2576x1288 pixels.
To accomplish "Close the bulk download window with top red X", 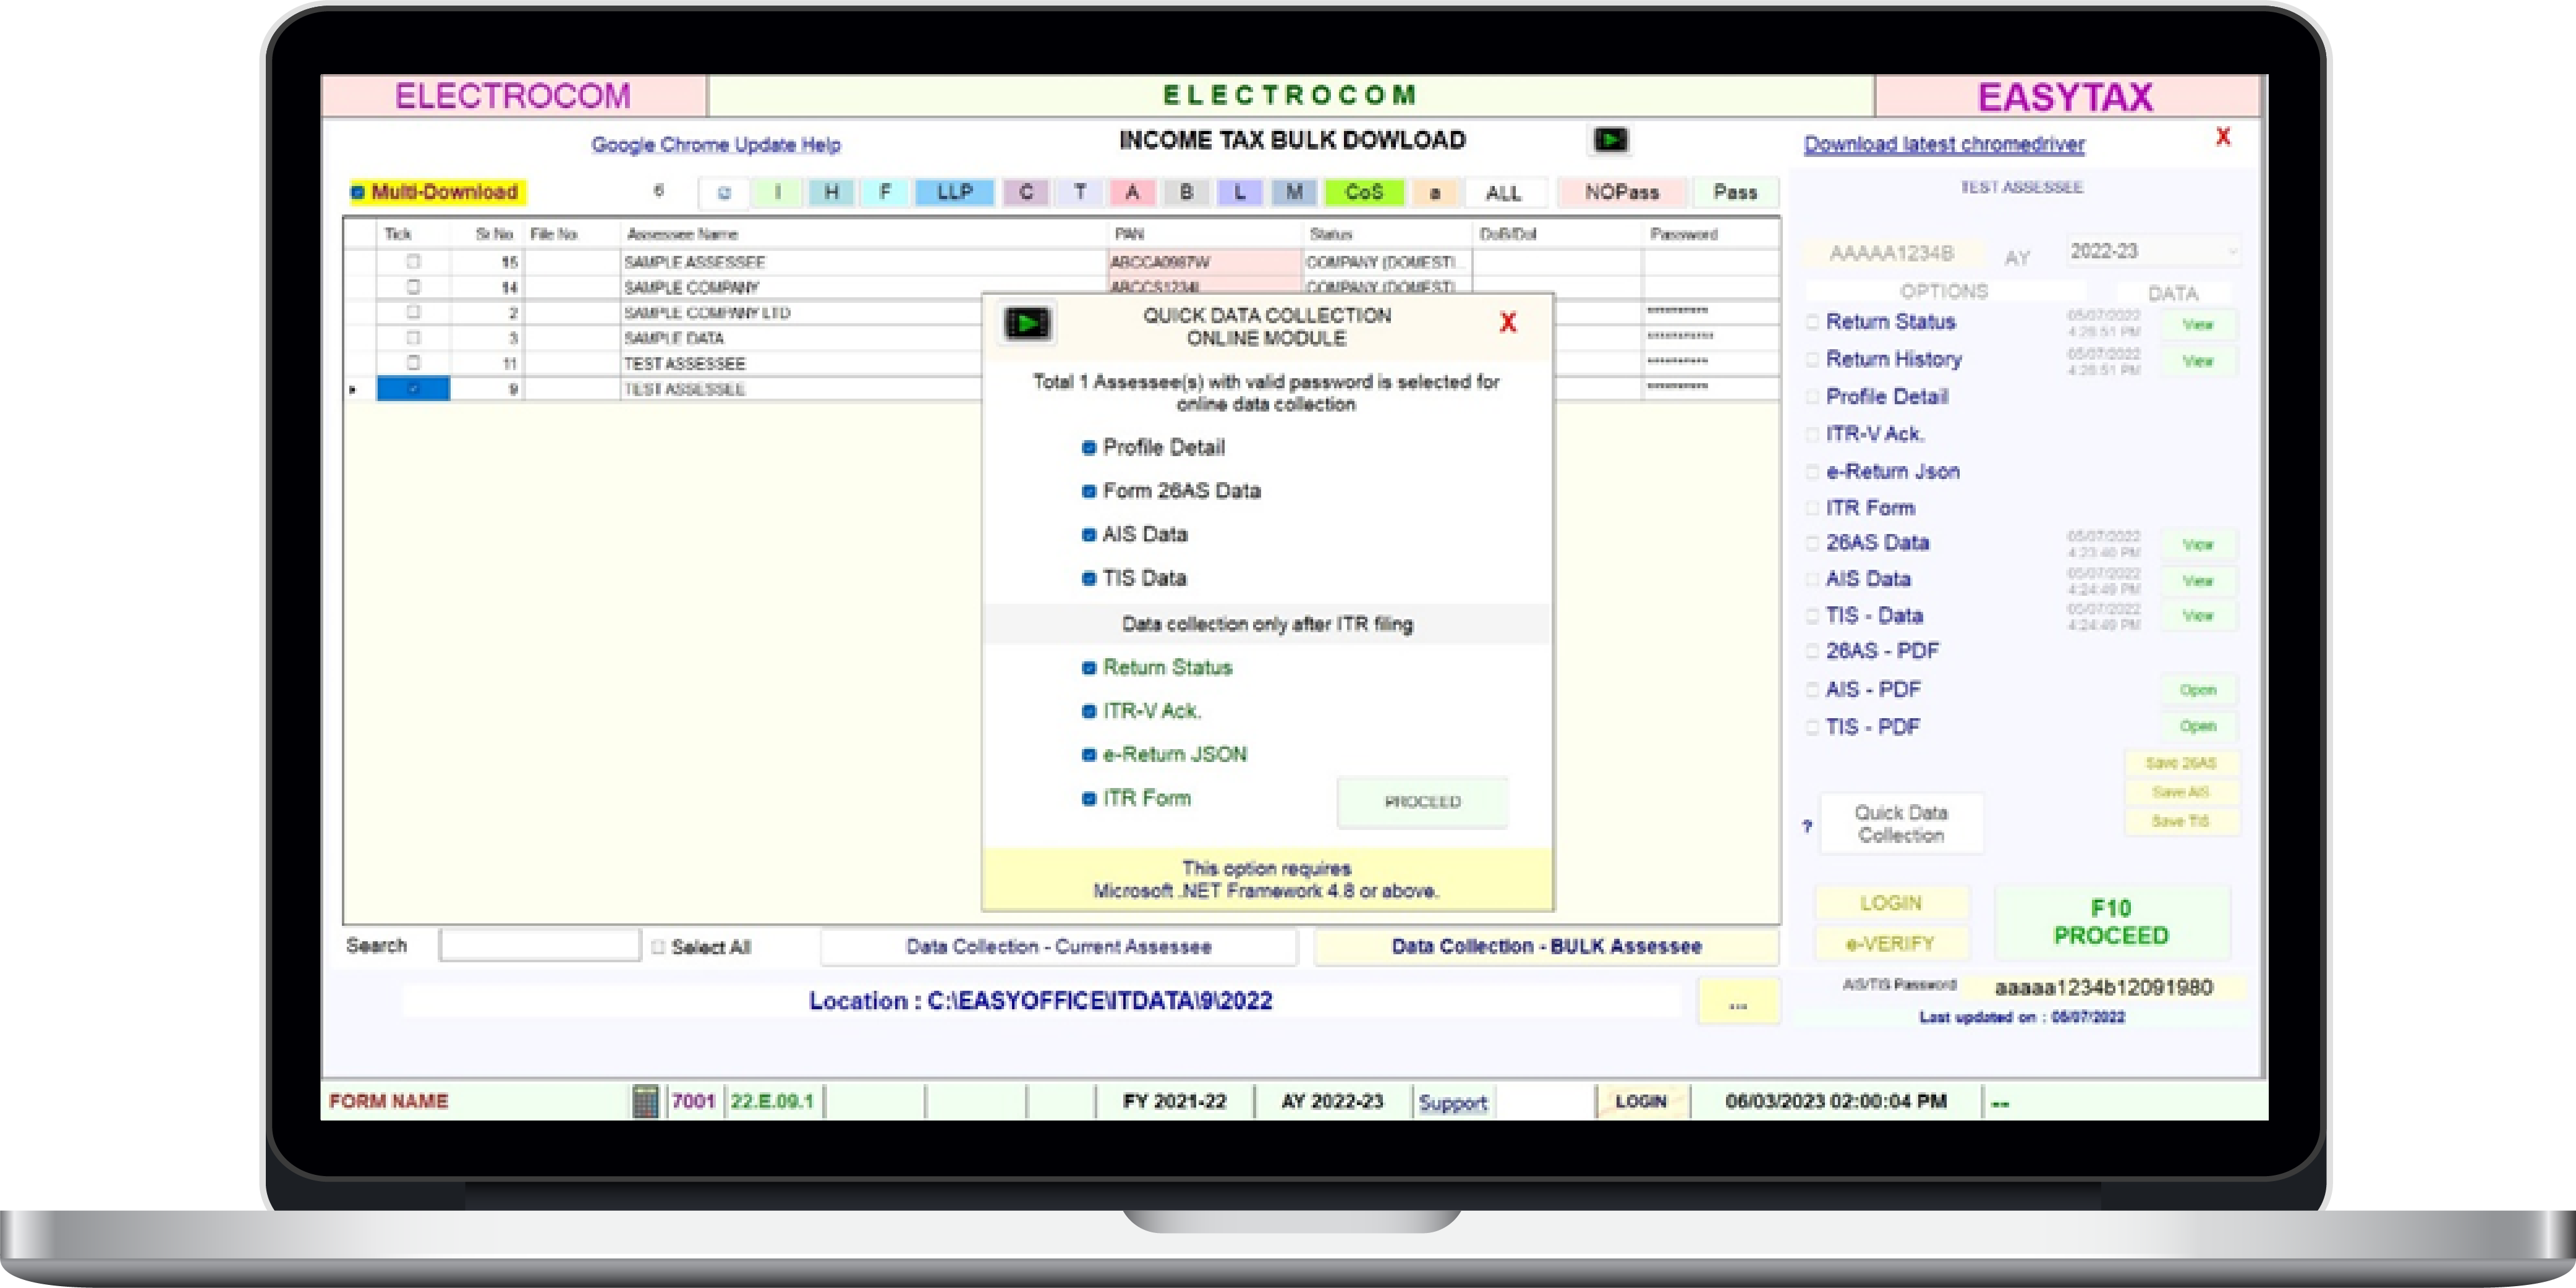I will coord(2222,137).
